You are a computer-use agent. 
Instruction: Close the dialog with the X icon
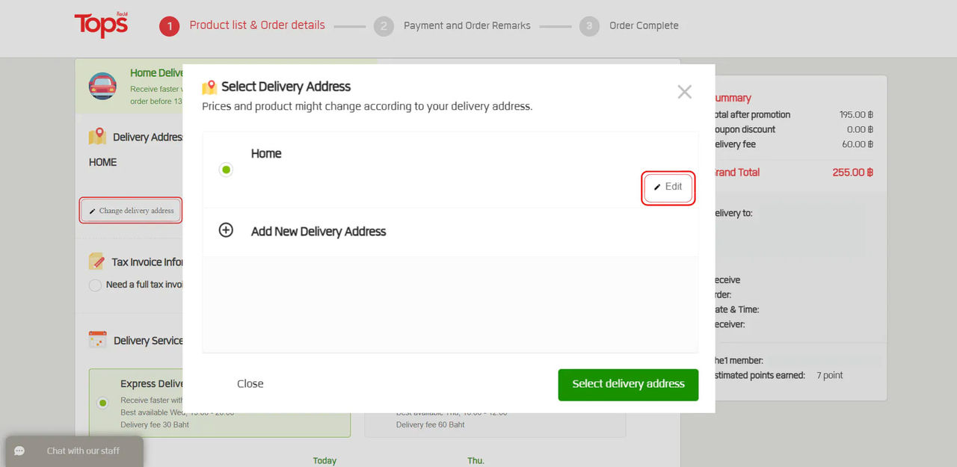click(x=684, y=92)
